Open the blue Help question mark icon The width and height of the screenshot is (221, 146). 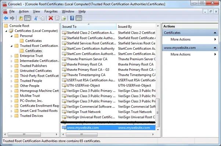[72, 18]
